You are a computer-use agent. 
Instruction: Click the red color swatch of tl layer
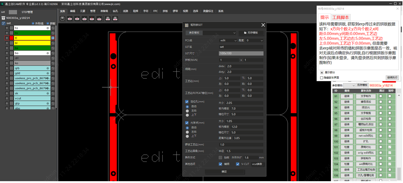point(12,38)
